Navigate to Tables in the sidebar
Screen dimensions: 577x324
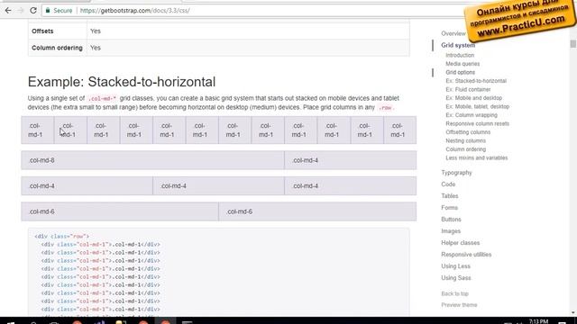pyautogui.click(x=450, y=196)
